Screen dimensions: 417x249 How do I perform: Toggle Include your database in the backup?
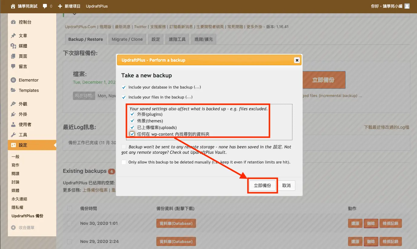click(124, 87)
